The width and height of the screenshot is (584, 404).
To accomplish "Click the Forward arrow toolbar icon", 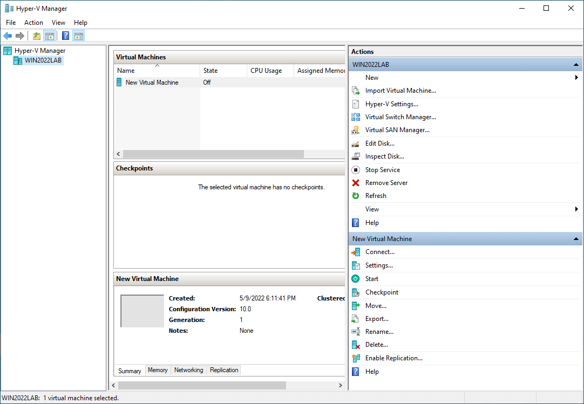I will (20, 36).
